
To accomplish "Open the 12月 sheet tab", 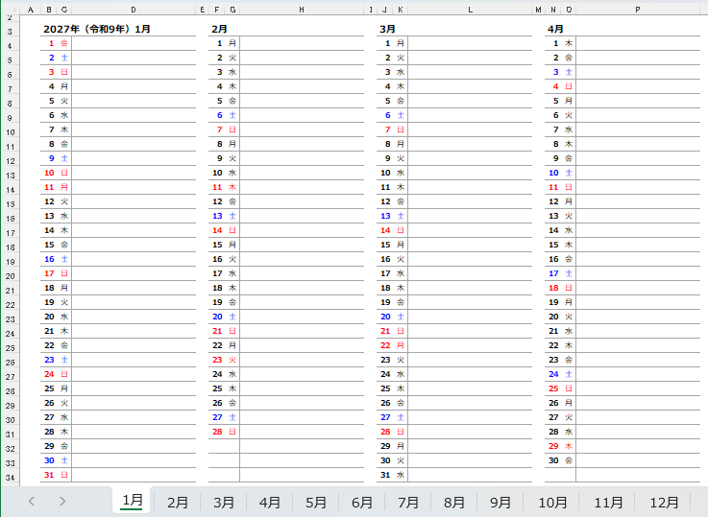I will click(663, 502).
